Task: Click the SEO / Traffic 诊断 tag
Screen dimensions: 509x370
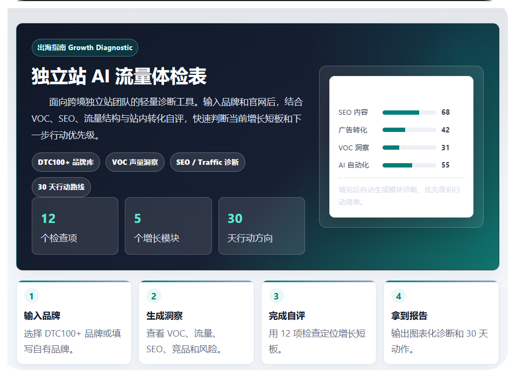Action: (207, 162)
